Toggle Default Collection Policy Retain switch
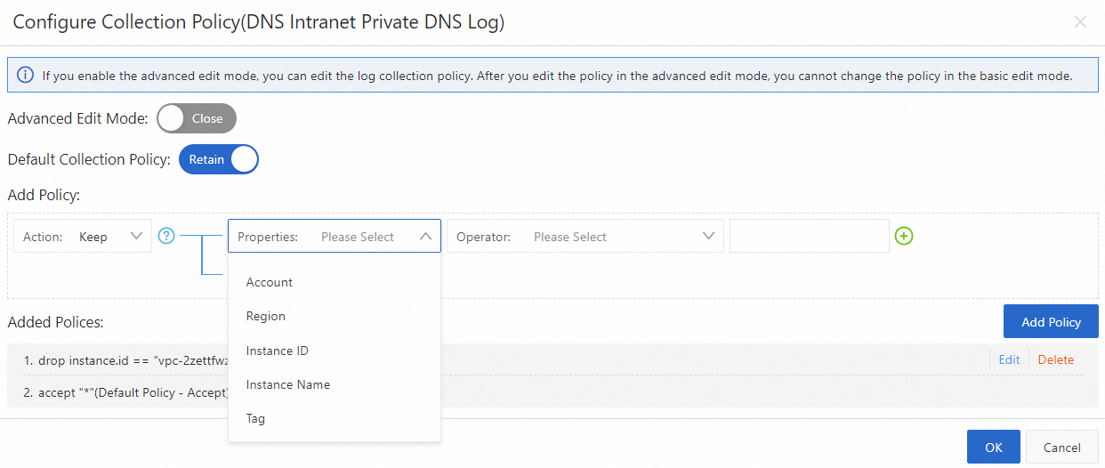This screenshot has height=468, width=1105. tap(219, 159)
